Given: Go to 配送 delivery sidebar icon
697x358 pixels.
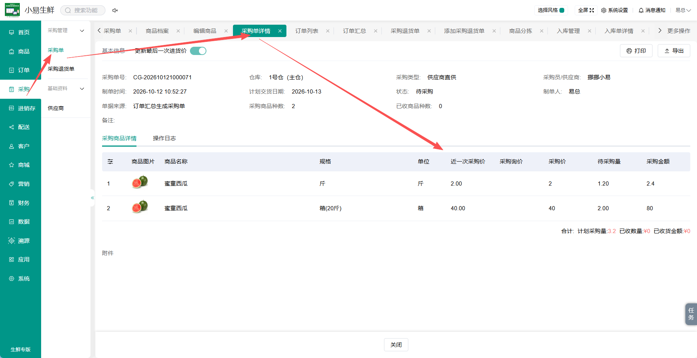Looking at the screenshot, I should point(12,127).
